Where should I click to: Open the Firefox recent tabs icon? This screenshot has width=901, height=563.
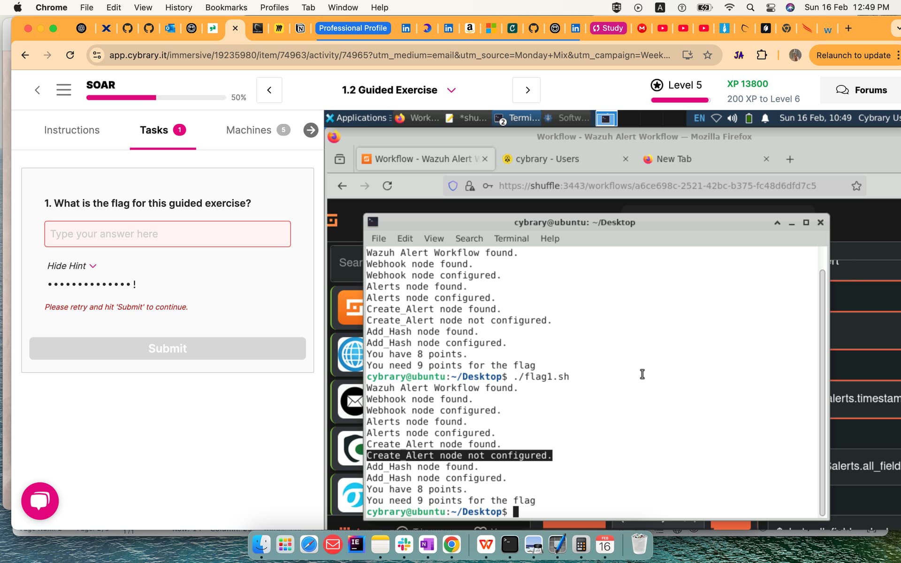pos(340,159)
